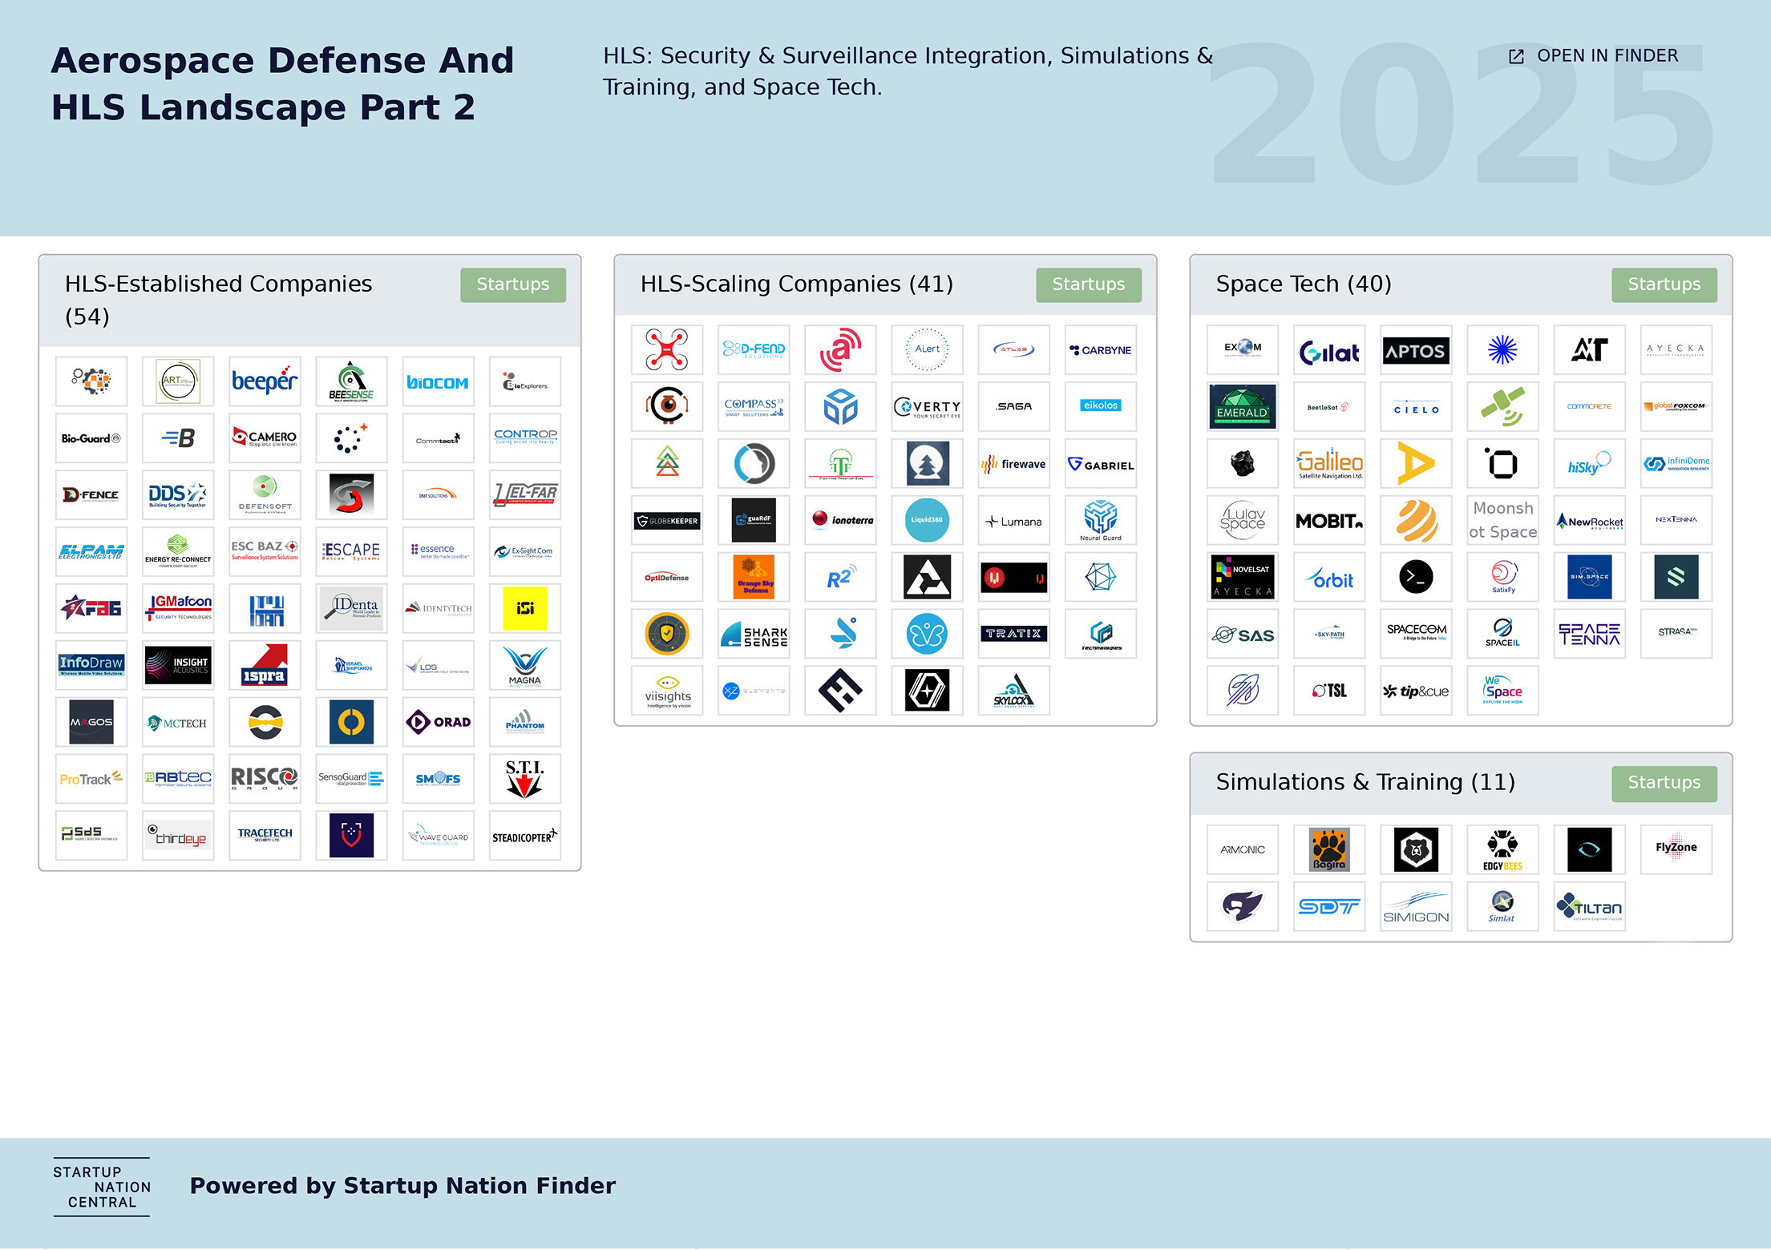
Task: Click the Elpam Electronics logo
Action: tap(91, 552)
